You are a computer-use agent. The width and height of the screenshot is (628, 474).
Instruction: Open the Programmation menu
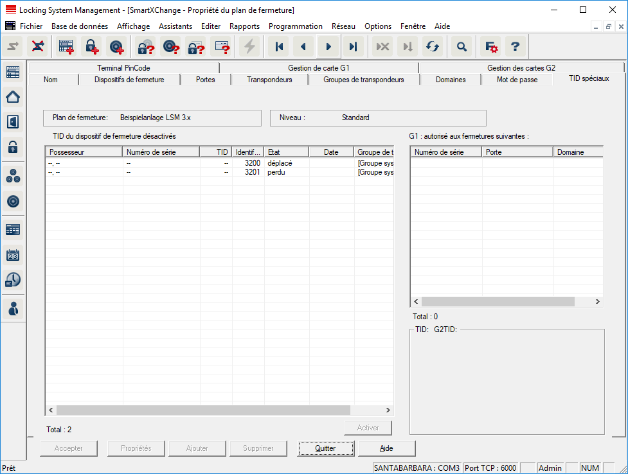[x=295, y=26]
